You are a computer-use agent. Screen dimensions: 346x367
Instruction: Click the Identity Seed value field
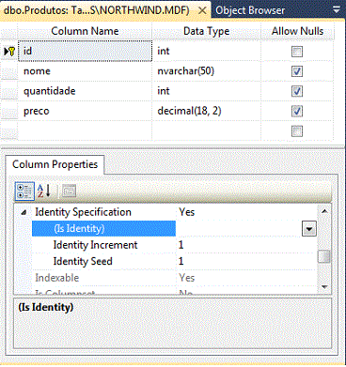tap(247, 261)
